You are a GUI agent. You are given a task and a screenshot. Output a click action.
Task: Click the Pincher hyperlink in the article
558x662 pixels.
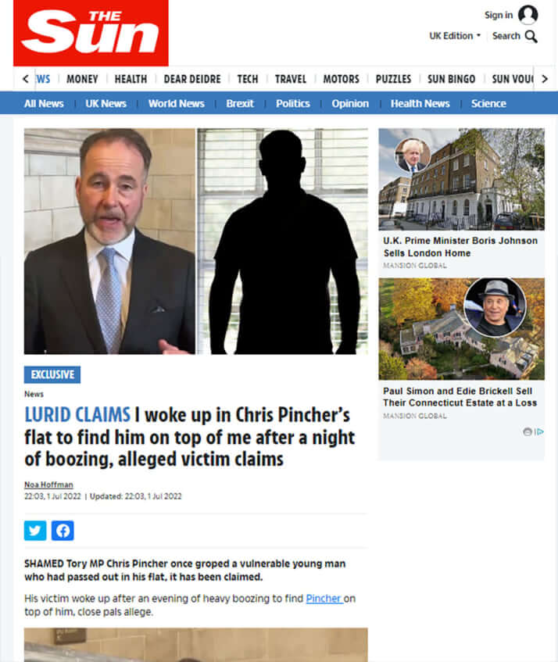pyautogui.click(x=324, y=598)
